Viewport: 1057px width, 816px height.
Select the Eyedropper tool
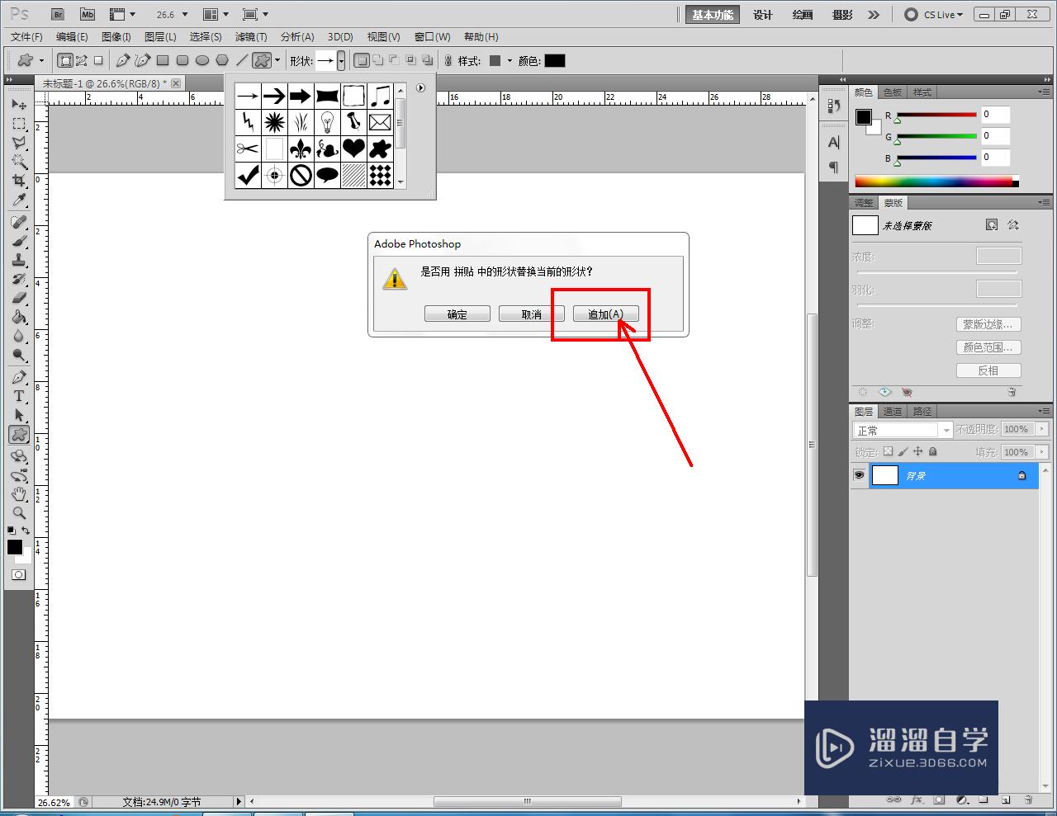coord(18,200)
